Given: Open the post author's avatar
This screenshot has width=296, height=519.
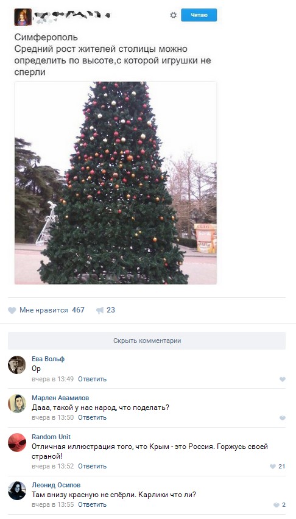Looking at the screenshot, I should 23,17.
